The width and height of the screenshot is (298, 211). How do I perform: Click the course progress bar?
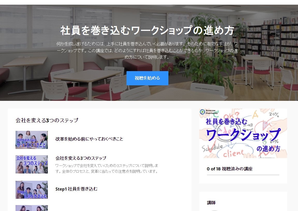(x=243, y=175)
